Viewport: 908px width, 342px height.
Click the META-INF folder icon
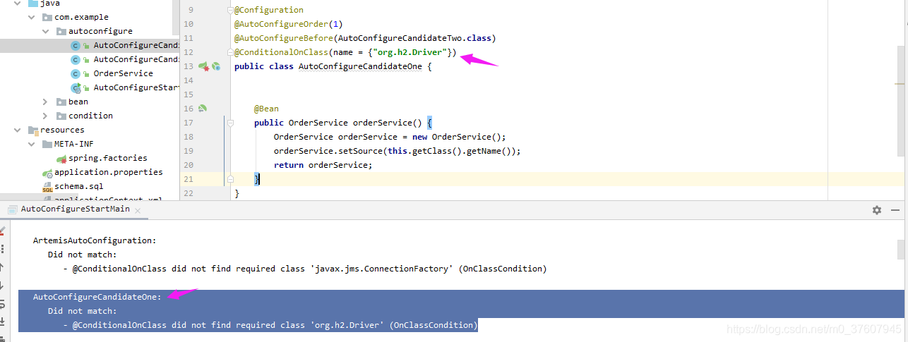coord(47,144)
